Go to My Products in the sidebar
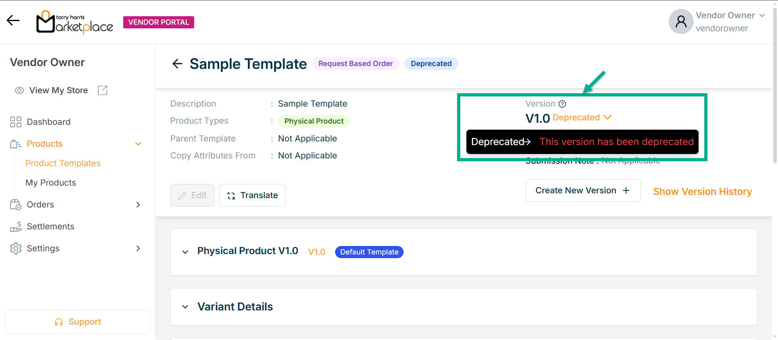The image size is (778, 340). point(51,183)
